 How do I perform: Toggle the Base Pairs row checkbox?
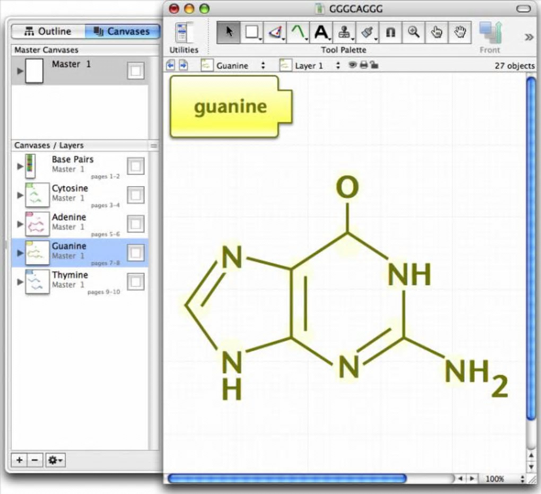pyautogui.click(x=136, y=167)
